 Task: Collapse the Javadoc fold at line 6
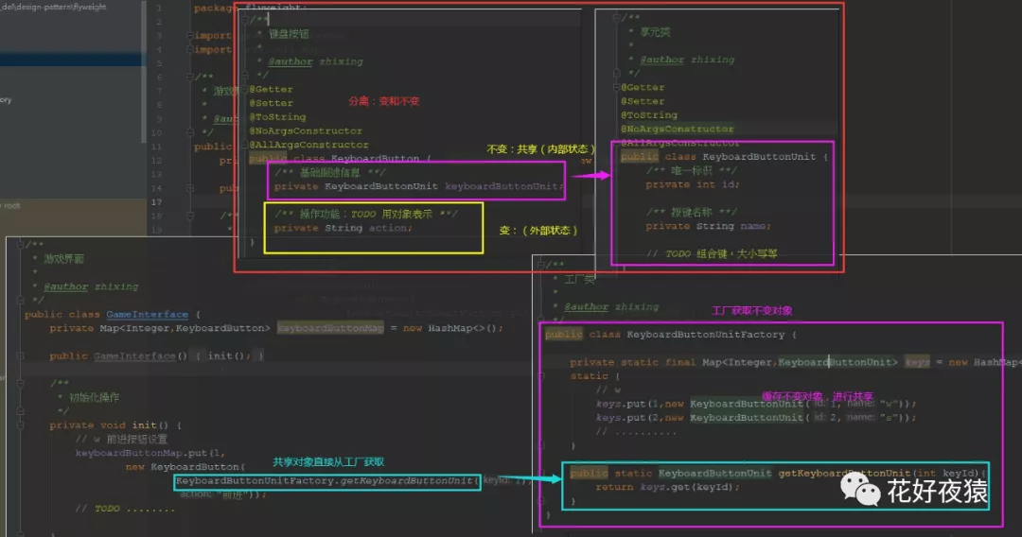[189, 77]
